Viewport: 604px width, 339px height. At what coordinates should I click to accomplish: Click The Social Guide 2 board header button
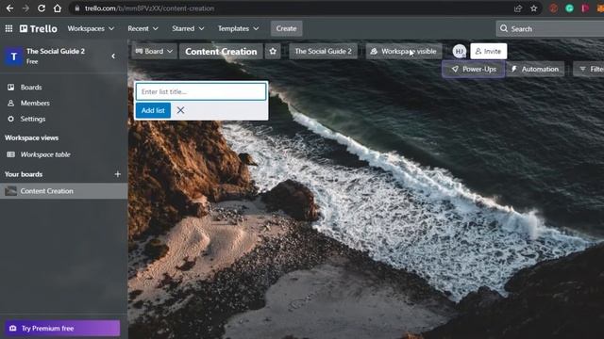tap(323, 51)
